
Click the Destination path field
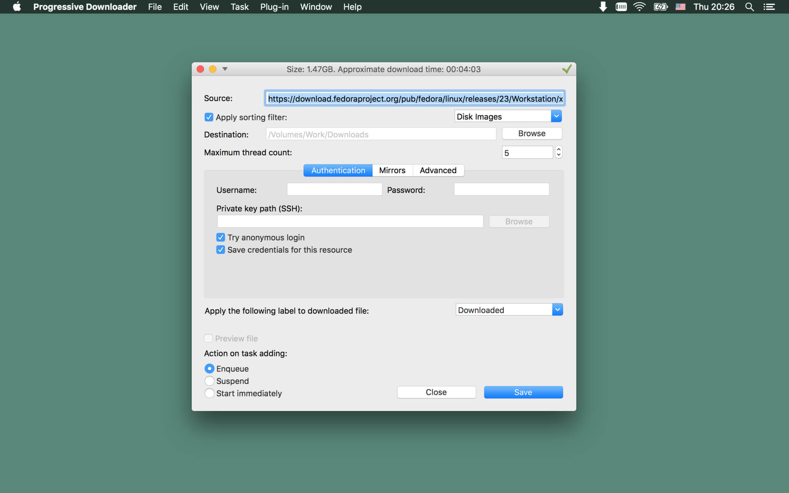(x=381, y=134)
